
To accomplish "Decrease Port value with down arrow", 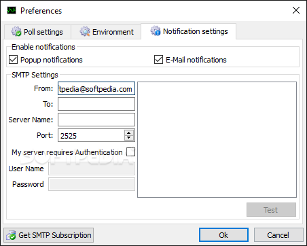I will pos(129,138).
